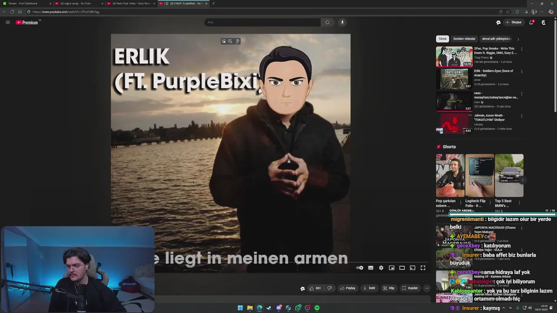Open options menu for Jahrein video

[x=522, y=116]
